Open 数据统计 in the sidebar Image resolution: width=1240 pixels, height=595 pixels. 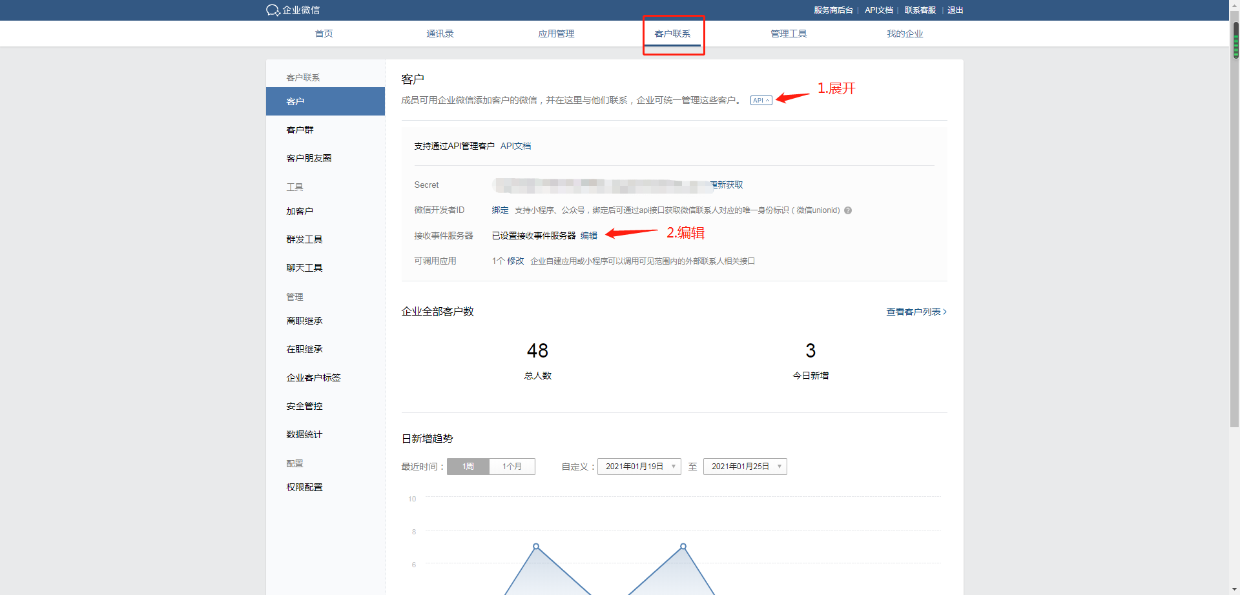[304, 434]
